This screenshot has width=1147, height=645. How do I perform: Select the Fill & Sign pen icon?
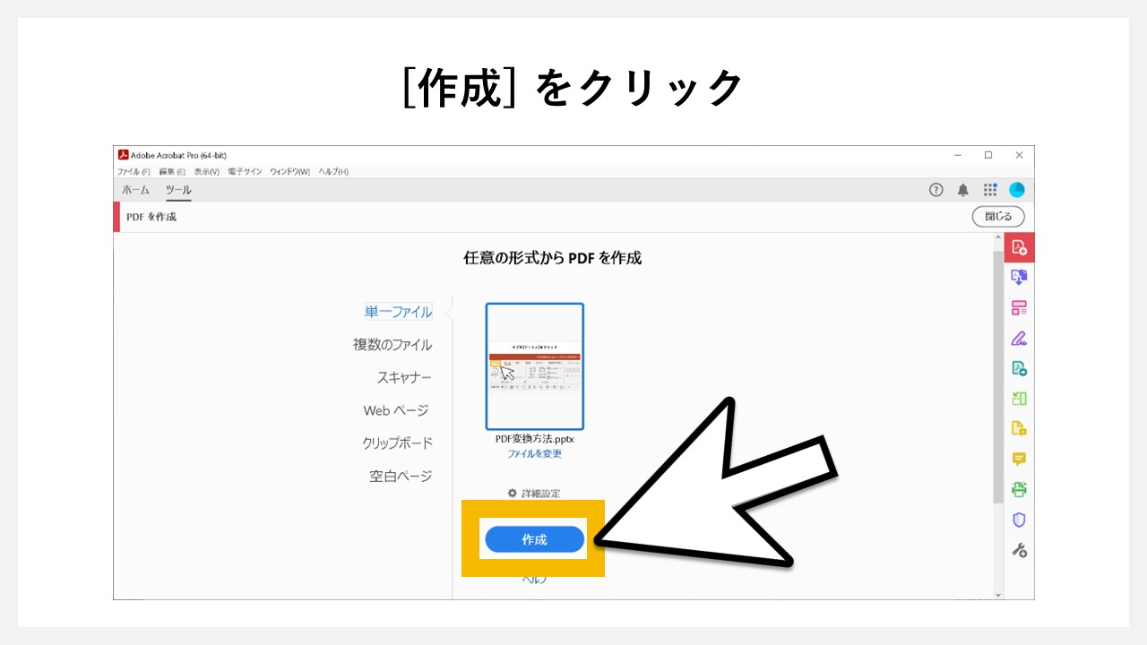(1019, 338)
